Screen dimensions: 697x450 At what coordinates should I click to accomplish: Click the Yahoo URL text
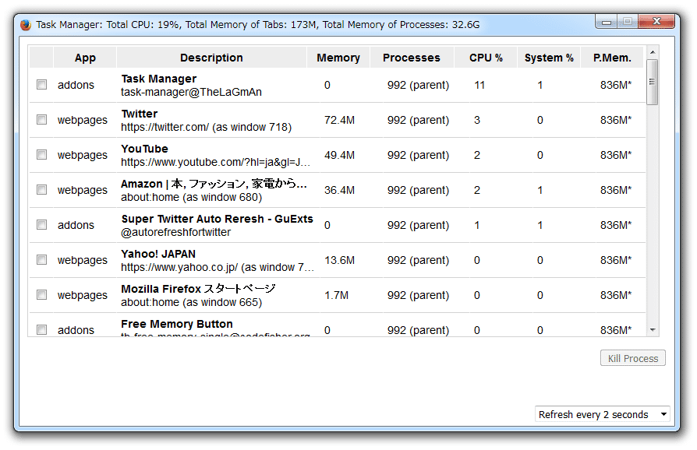pos(218,268)
